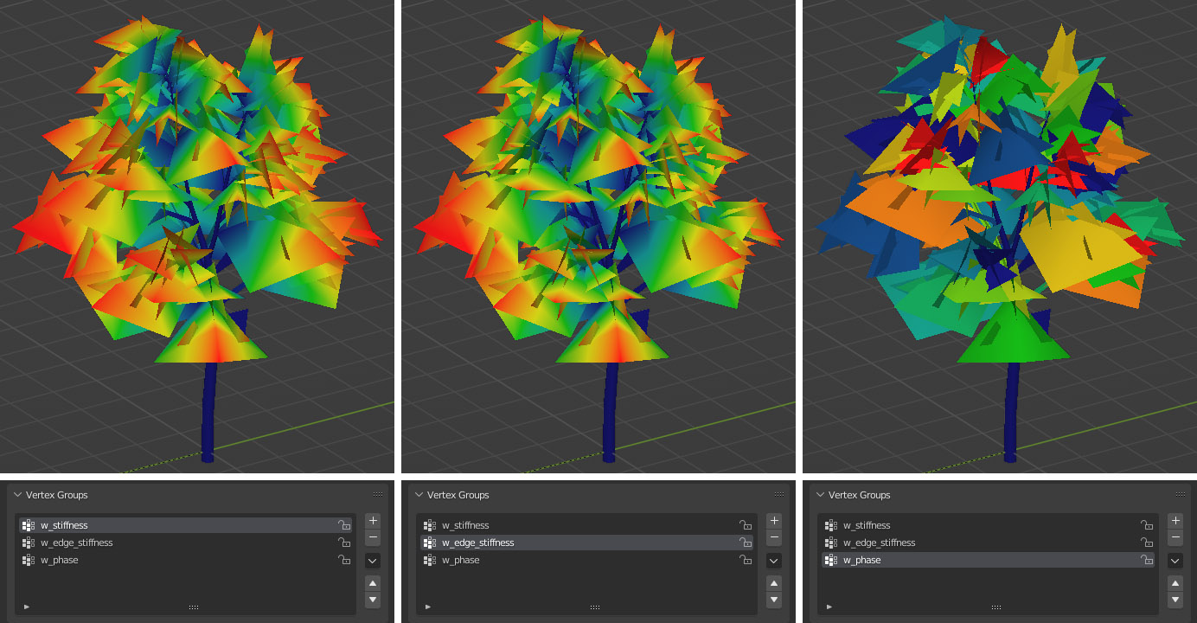Toggle lock on w_edge_stiffness in the middle panel
The image size is (1197, 623).
coord(746,543)
